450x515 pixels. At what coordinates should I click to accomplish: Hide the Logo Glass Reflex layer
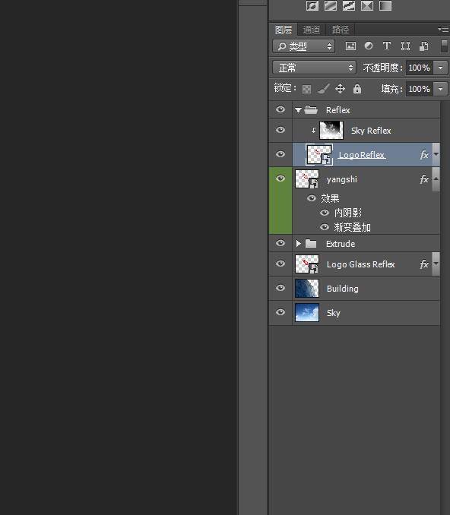coord(280,264)
